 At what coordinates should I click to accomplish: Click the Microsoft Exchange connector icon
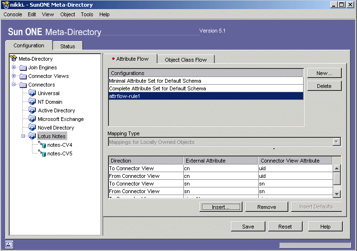pos(32,119)
